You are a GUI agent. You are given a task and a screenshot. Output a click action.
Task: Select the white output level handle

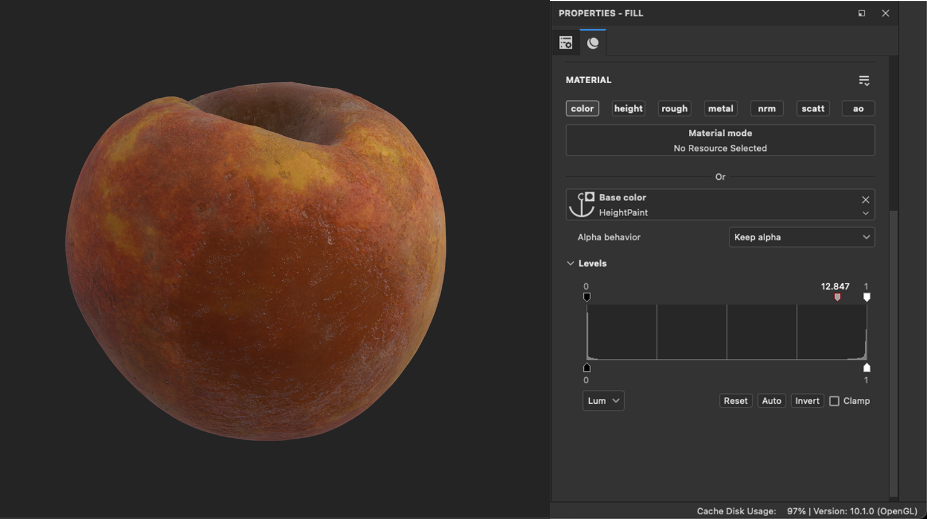tap(867, 368)
